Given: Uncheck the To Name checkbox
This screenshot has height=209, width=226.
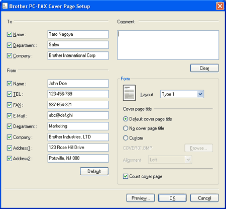Looking at the screenshot, I should click(10, 34).
